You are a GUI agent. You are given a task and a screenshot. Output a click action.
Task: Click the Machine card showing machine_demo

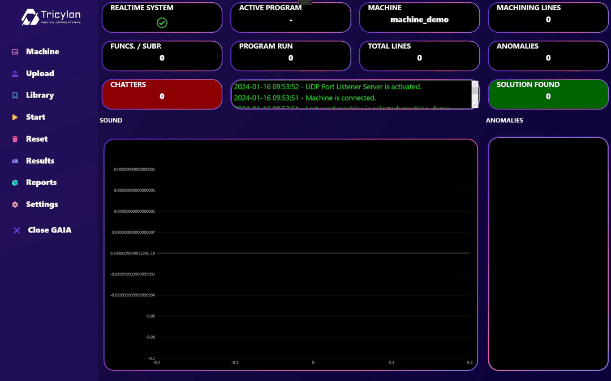pos(419,17)
